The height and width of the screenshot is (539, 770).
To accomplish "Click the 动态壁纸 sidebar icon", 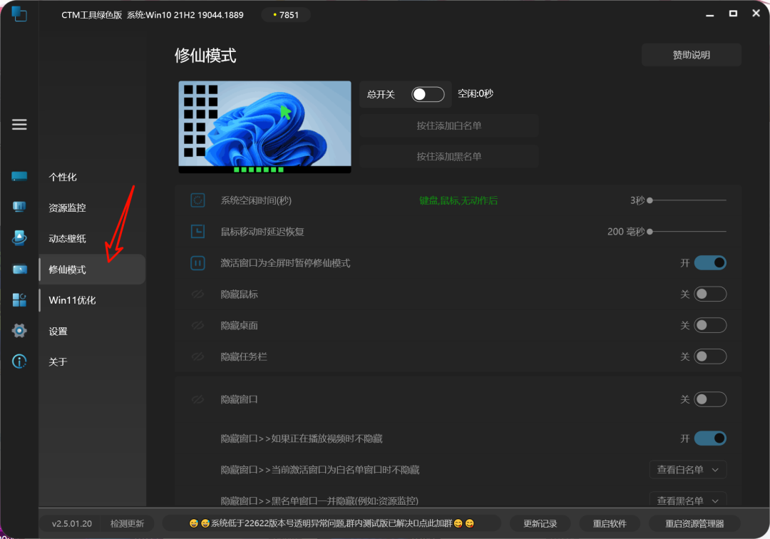I will 19,237.
